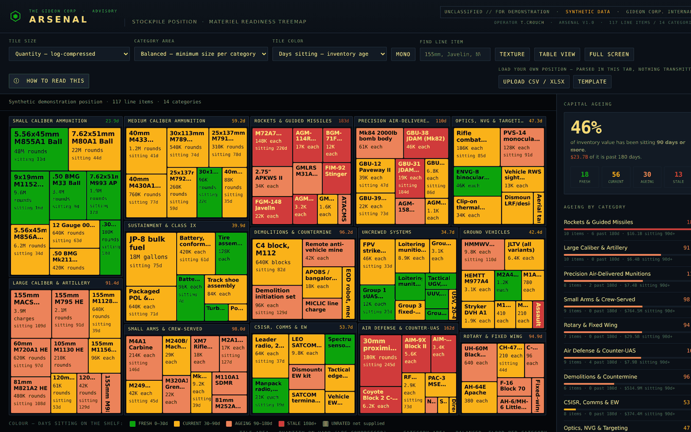691x432 pixels.
Task: Click the Find Line Item search field
Action: 455,54
